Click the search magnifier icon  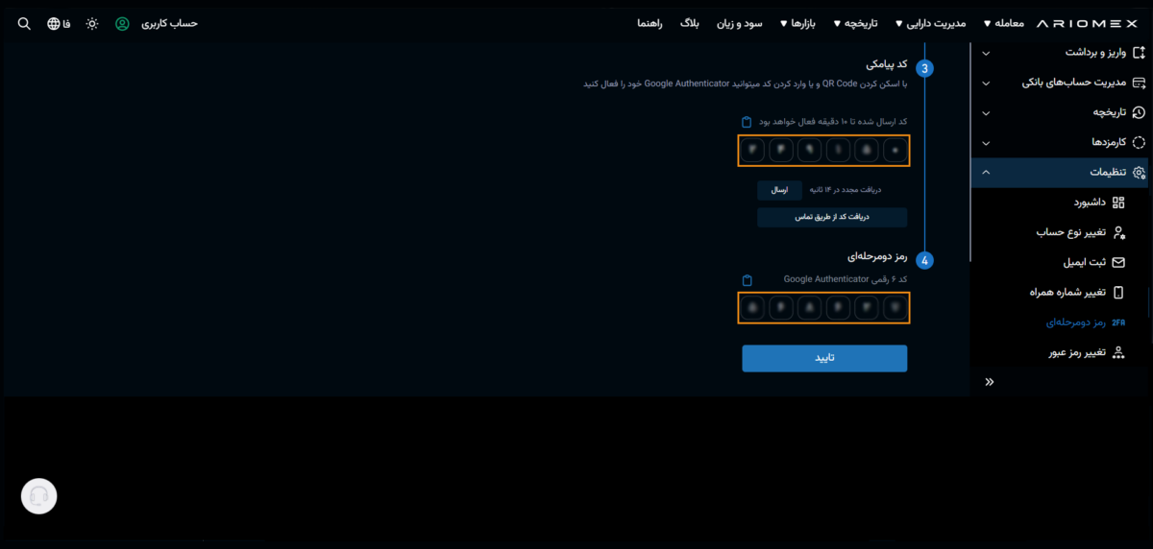[x=24, y=23]
